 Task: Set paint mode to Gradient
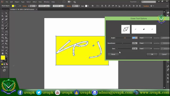(x=5, y=64)
